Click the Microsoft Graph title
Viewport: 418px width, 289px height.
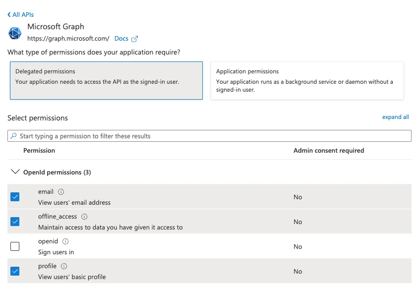[x=56, y=27]
